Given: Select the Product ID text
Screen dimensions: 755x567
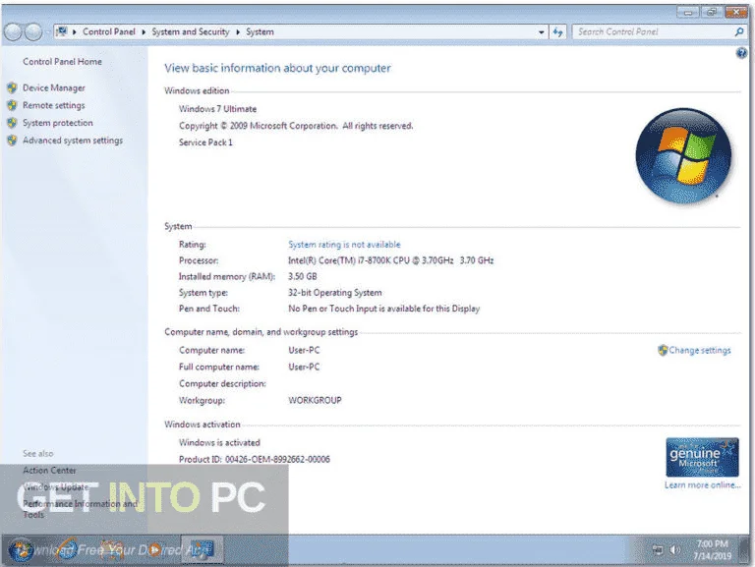Looking at the screenshot, I should 255,459.
